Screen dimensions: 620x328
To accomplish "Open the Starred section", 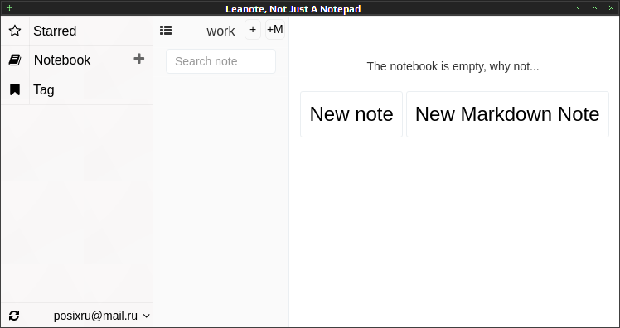I will pyautogui.click(x=55, y=31).
